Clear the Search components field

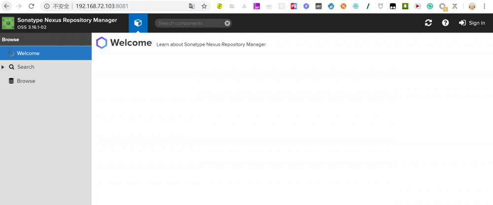click(227, 23)
